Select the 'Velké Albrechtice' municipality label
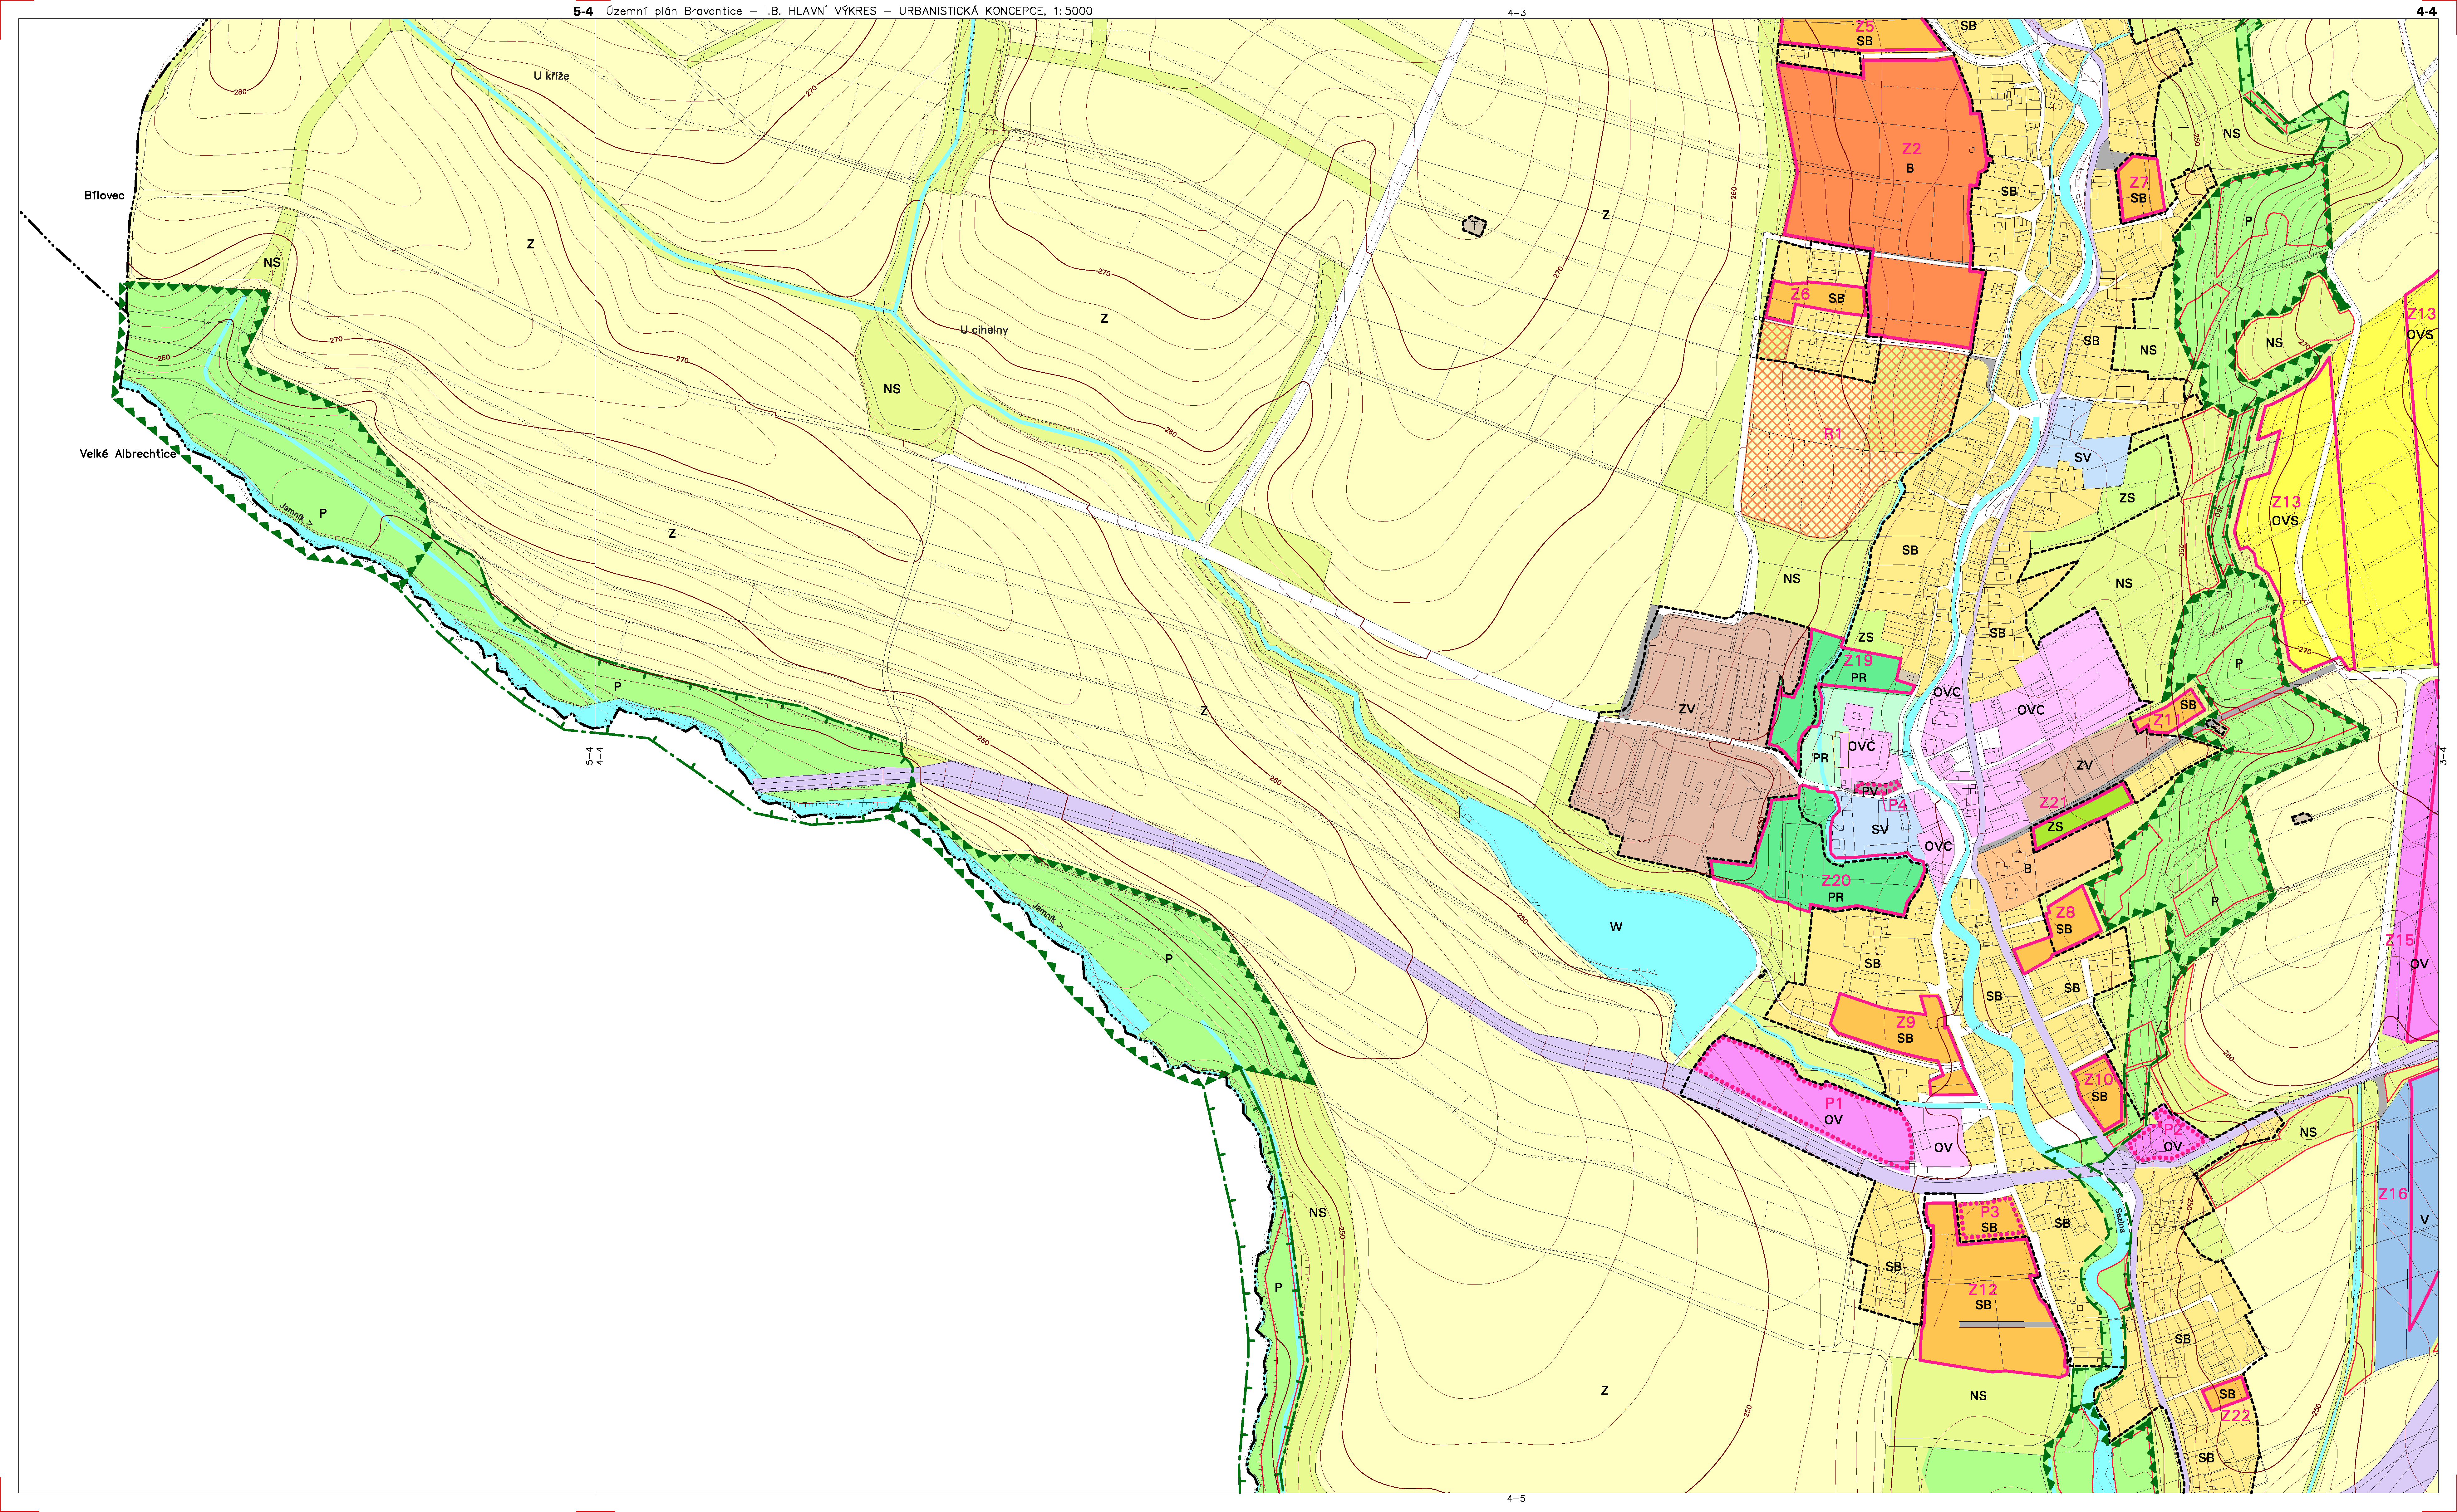The image size is (2457, 1512). point(128,454)
